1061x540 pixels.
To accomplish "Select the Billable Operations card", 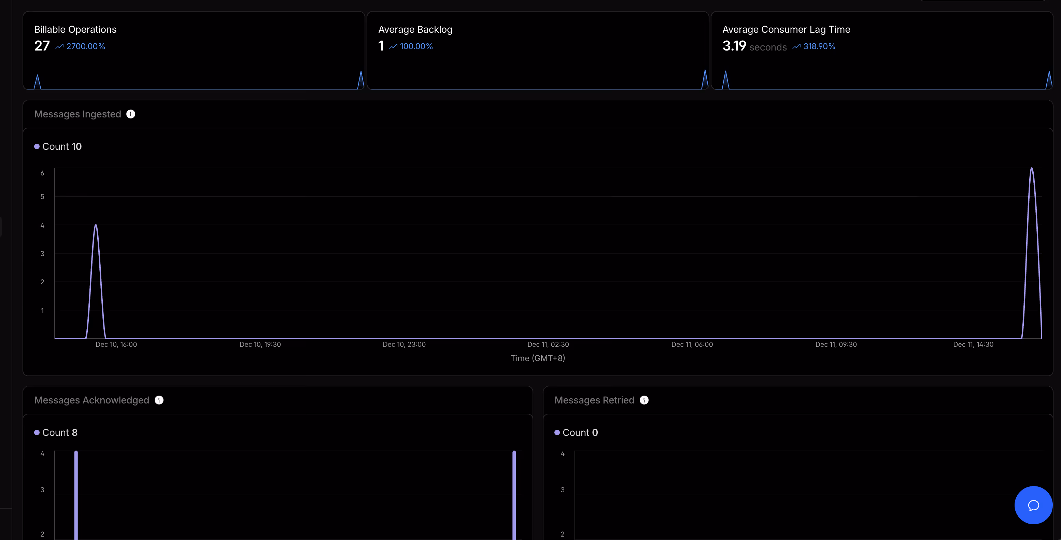I will click(x=194, y=50).
